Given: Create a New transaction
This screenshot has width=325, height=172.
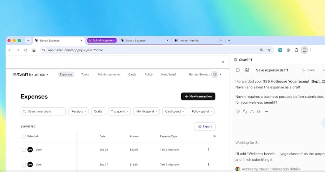Looking at the screenshot, I should [x=198, y=96].
